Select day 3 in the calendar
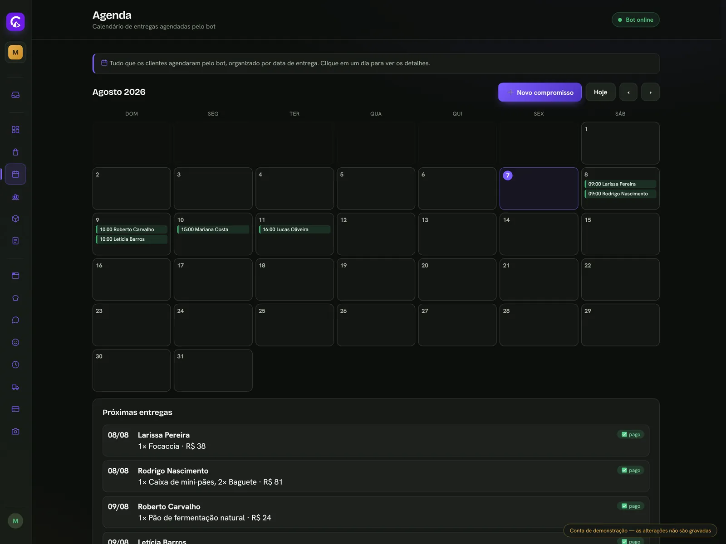The height and width of the screenshot is (544, 726). (x=213, y=189)
